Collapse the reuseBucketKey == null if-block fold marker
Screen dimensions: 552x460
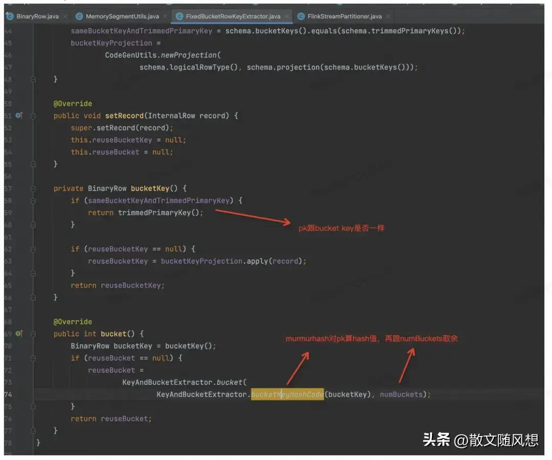[33, 249]
